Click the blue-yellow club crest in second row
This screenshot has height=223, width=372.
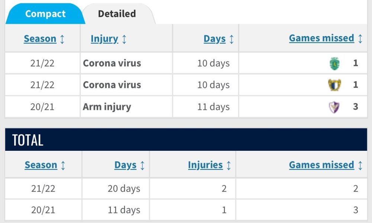tap(335, 85)
